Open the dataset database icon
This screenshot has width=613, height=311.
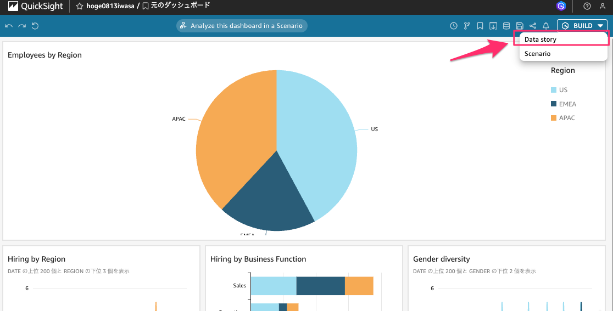[506, 26]
